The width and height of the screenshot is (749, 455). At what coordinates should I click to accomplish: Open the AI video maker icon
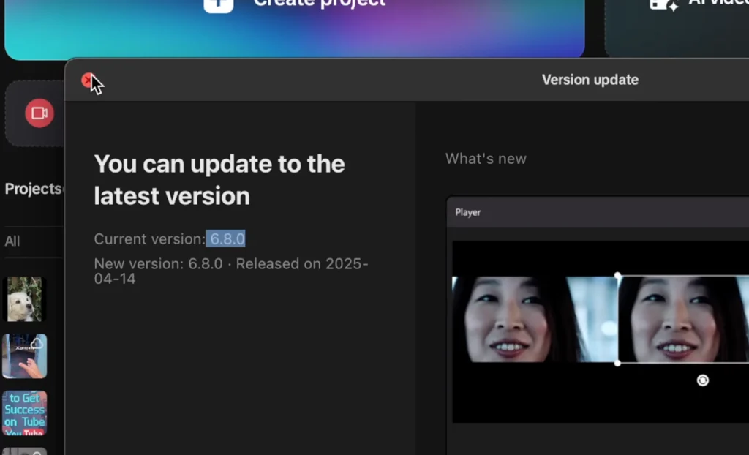(664, 5)
